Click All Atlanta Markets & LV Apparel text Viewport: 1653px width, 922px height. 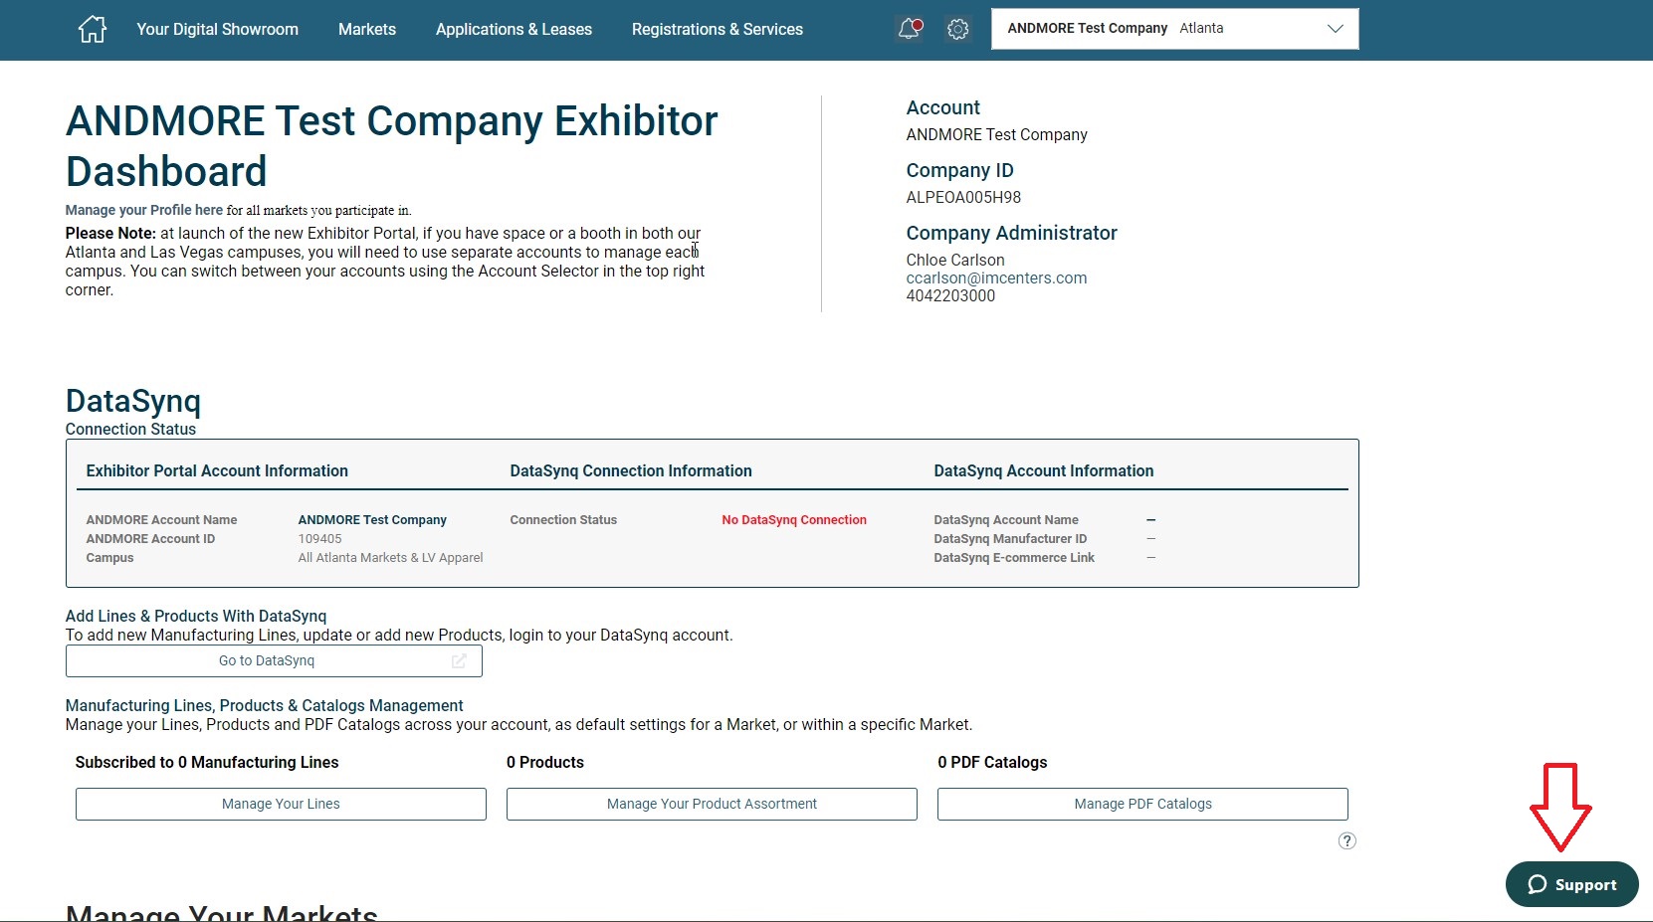(x=390, y=558)
